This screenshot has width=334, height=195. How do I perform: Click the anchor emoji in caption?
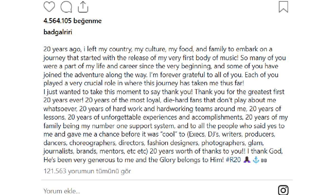[x=256, y=160]
